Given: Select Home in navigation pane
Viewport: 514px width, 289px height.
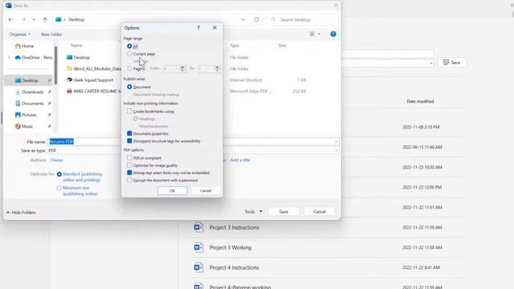Looking at the screenshot, I should tap(25, 46).
